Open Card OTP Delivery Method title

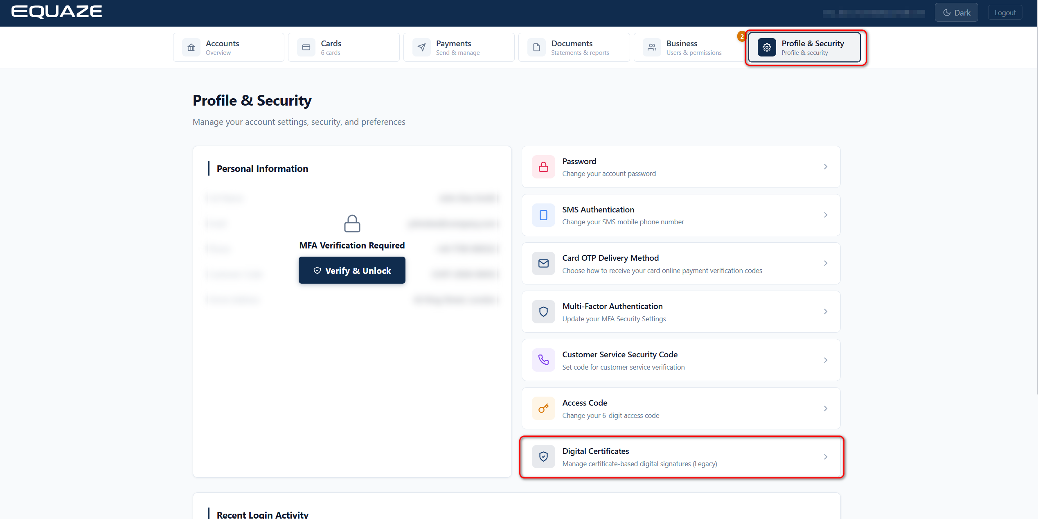pyautogui.click(x=610, y=258)
